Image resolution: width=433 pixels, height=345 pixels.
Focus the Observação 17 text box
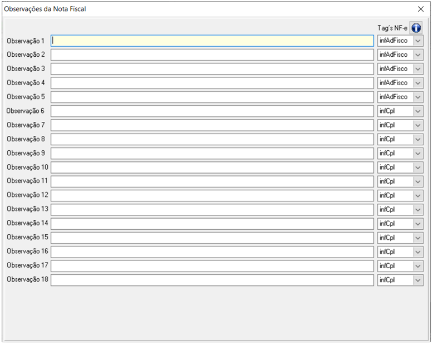tap(212, 266)
